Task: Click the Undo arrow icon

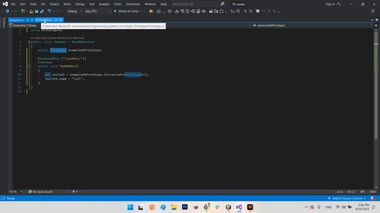Action: tap(49, 11)
